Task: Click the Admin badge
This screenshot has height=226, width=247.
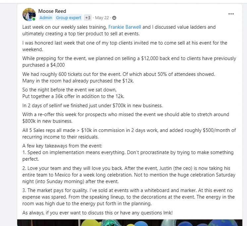Action: (x=46, y=17)
